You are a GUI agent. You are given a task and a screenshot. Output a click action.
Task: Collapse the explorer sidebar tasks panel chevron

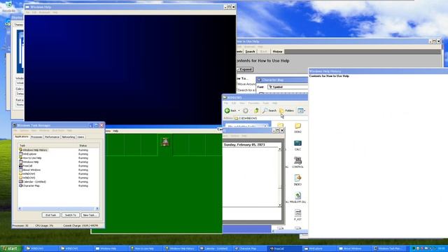[265, 126]
